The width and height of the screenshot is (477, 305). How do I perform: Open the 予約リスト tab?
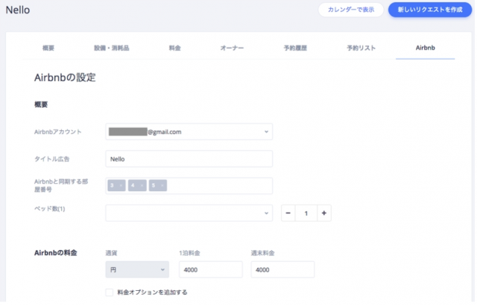[x=361, y=48]
